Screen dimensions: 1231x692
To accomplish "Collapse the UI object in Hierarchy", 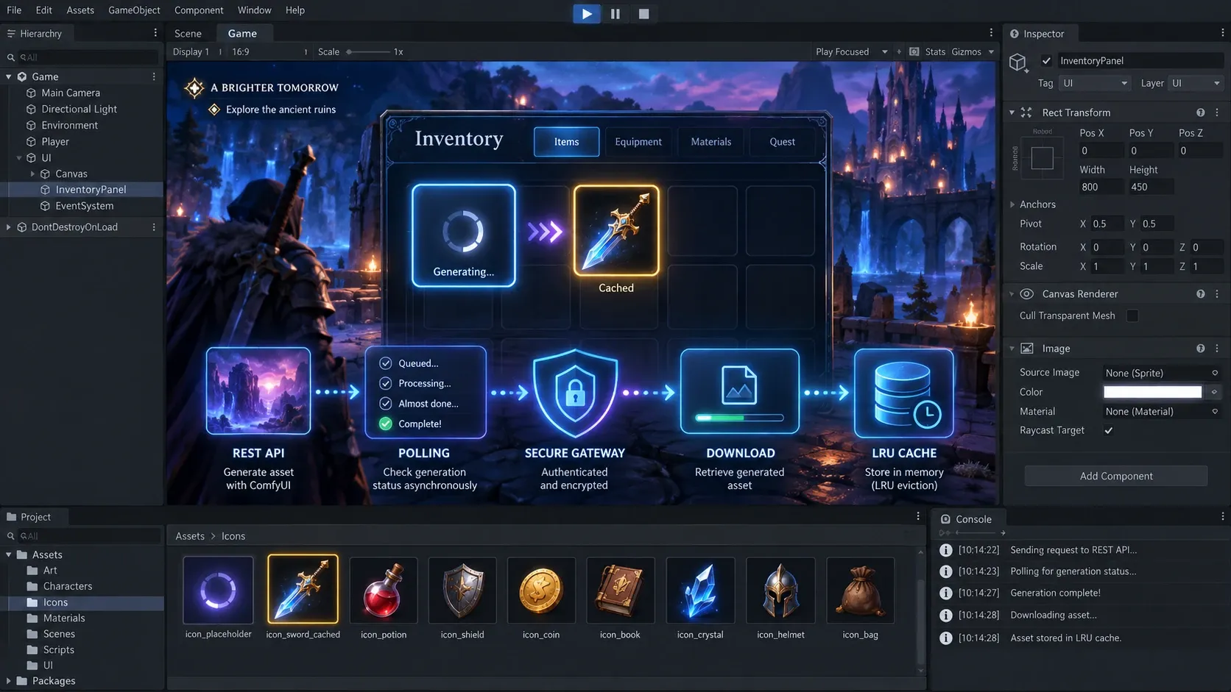I will click(19, 158).
